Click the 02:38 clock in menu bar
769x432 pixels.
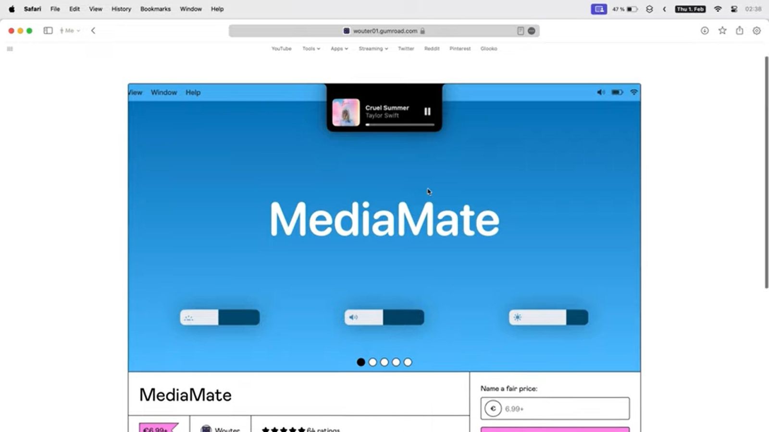pyautogui.click(x=753, y=9)
